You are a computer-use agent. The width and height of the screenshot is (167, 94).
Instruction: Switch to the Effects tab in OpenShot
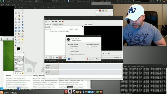point(61,25)
